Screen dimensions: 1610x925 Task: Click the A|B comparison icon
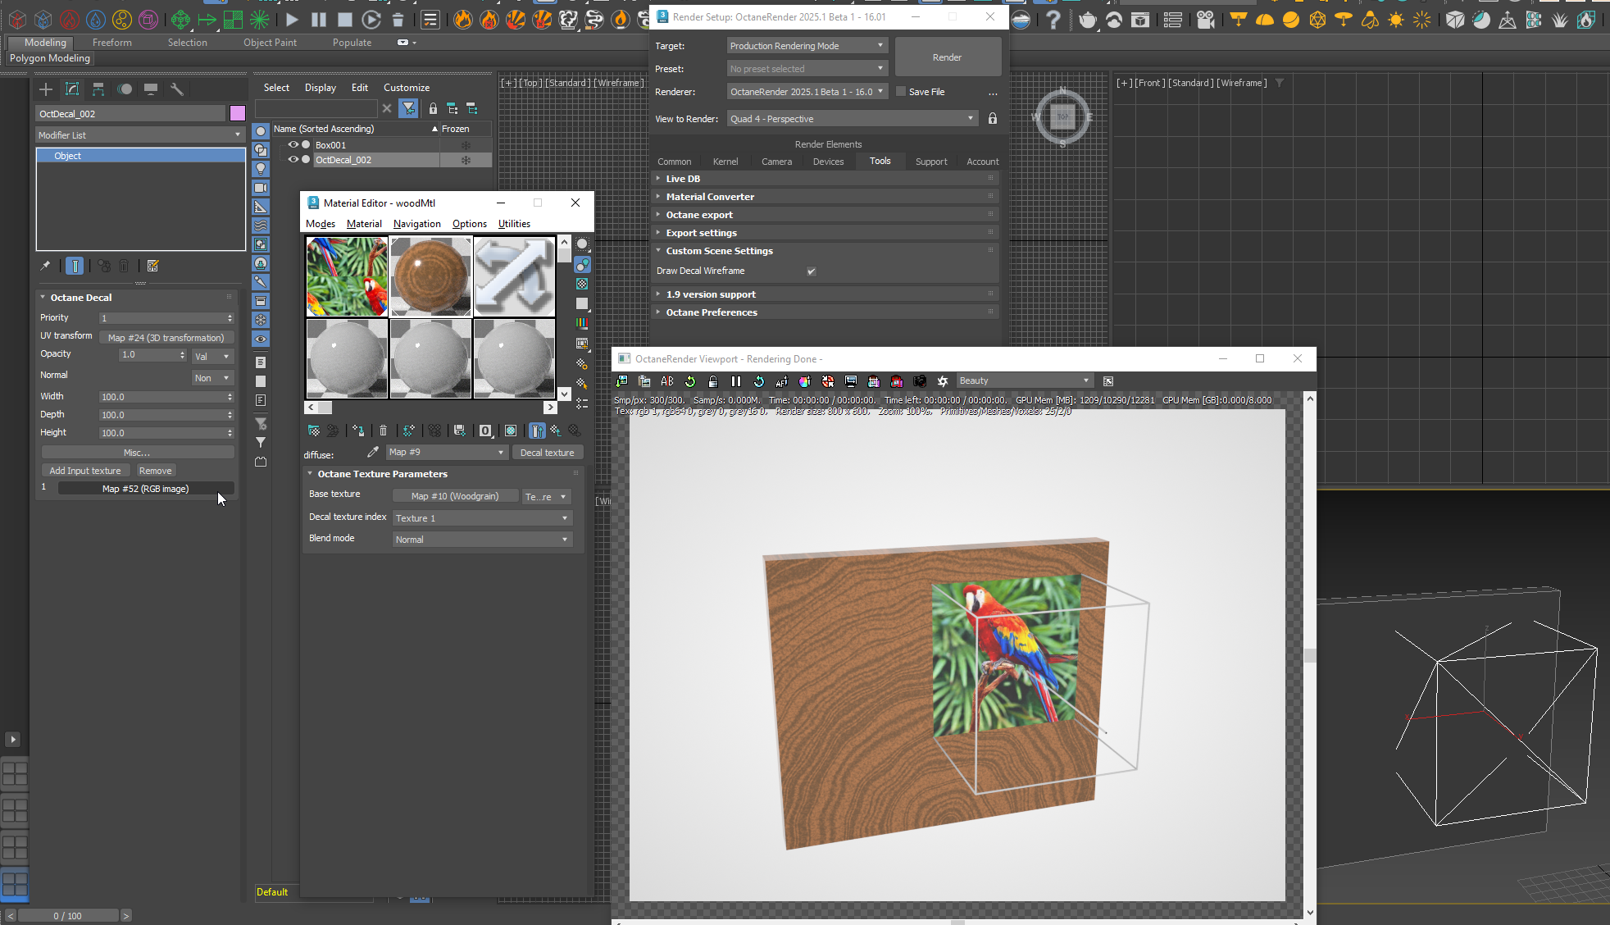(x=667, y=381)
